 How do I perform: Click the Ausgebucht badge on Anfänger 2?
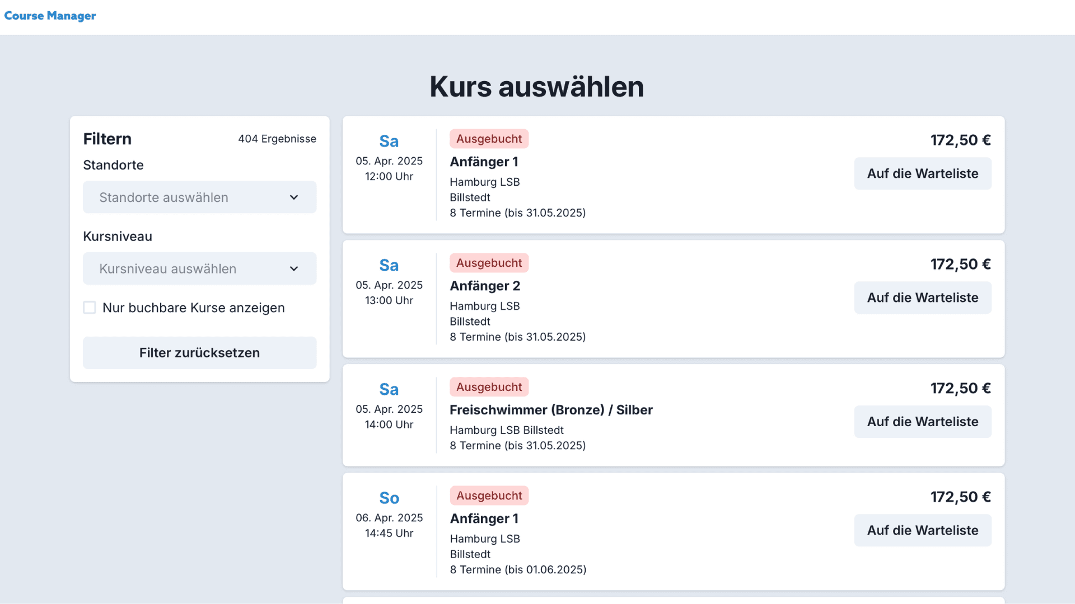[x=489, y=262]
